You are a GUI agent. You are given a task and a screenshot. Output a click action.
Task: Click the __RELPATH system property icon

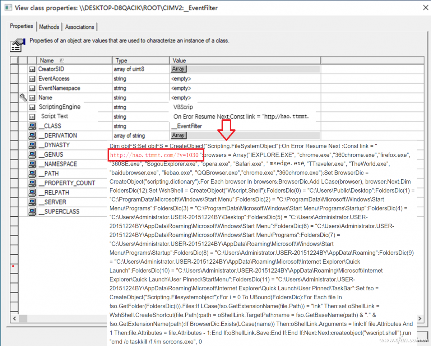[x=32, y=193]
